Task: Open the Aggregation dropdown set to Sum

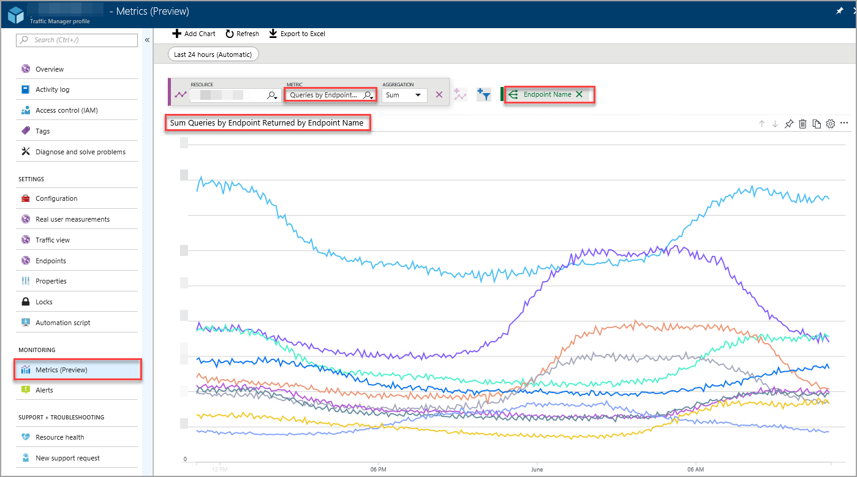Action: click(x=404, y=95)
